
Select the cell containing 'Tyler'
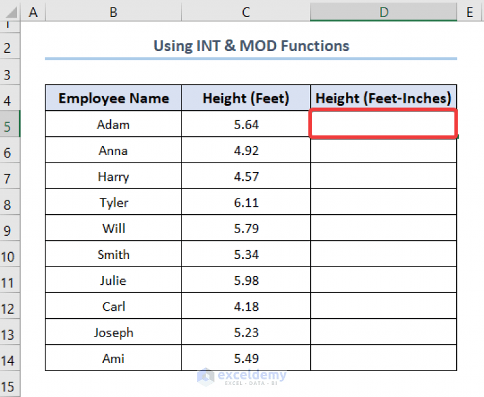[113, 202]
